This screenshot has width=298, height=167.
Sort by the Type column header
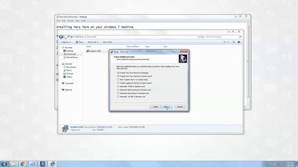pos(147,46)
